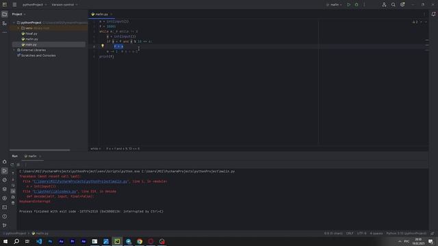Close the malin Run tab
438x246 pixels.
[x=40, y=156]
